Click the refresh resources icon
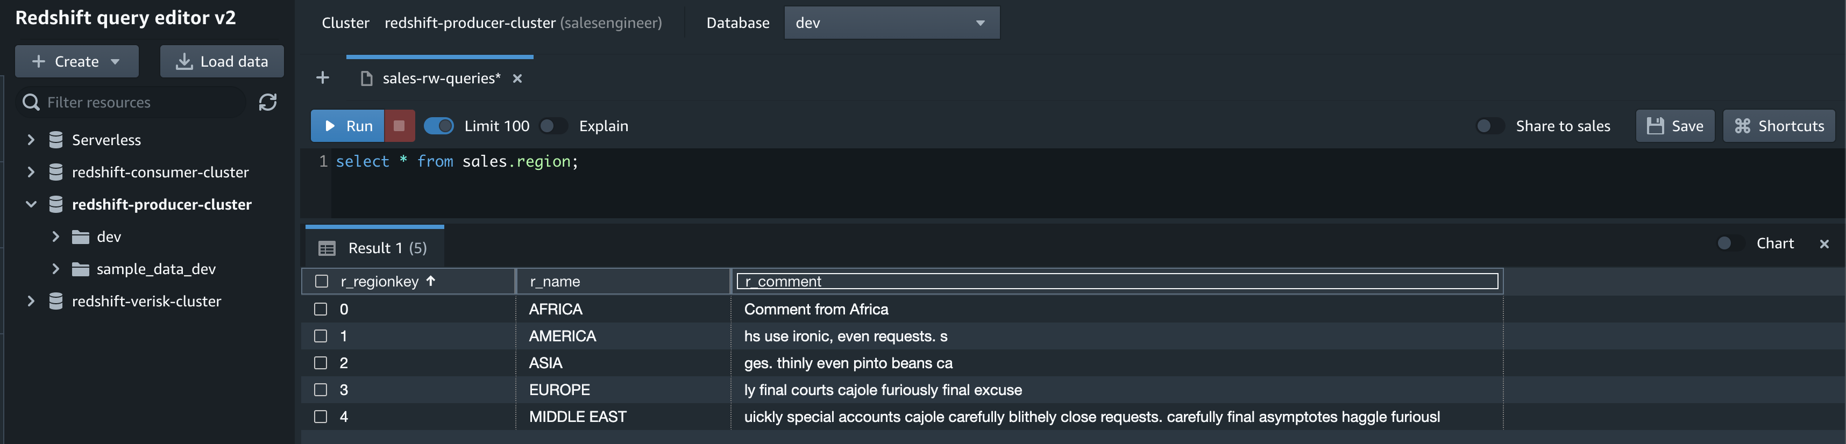1846x444 pixels. click(267, 103)
